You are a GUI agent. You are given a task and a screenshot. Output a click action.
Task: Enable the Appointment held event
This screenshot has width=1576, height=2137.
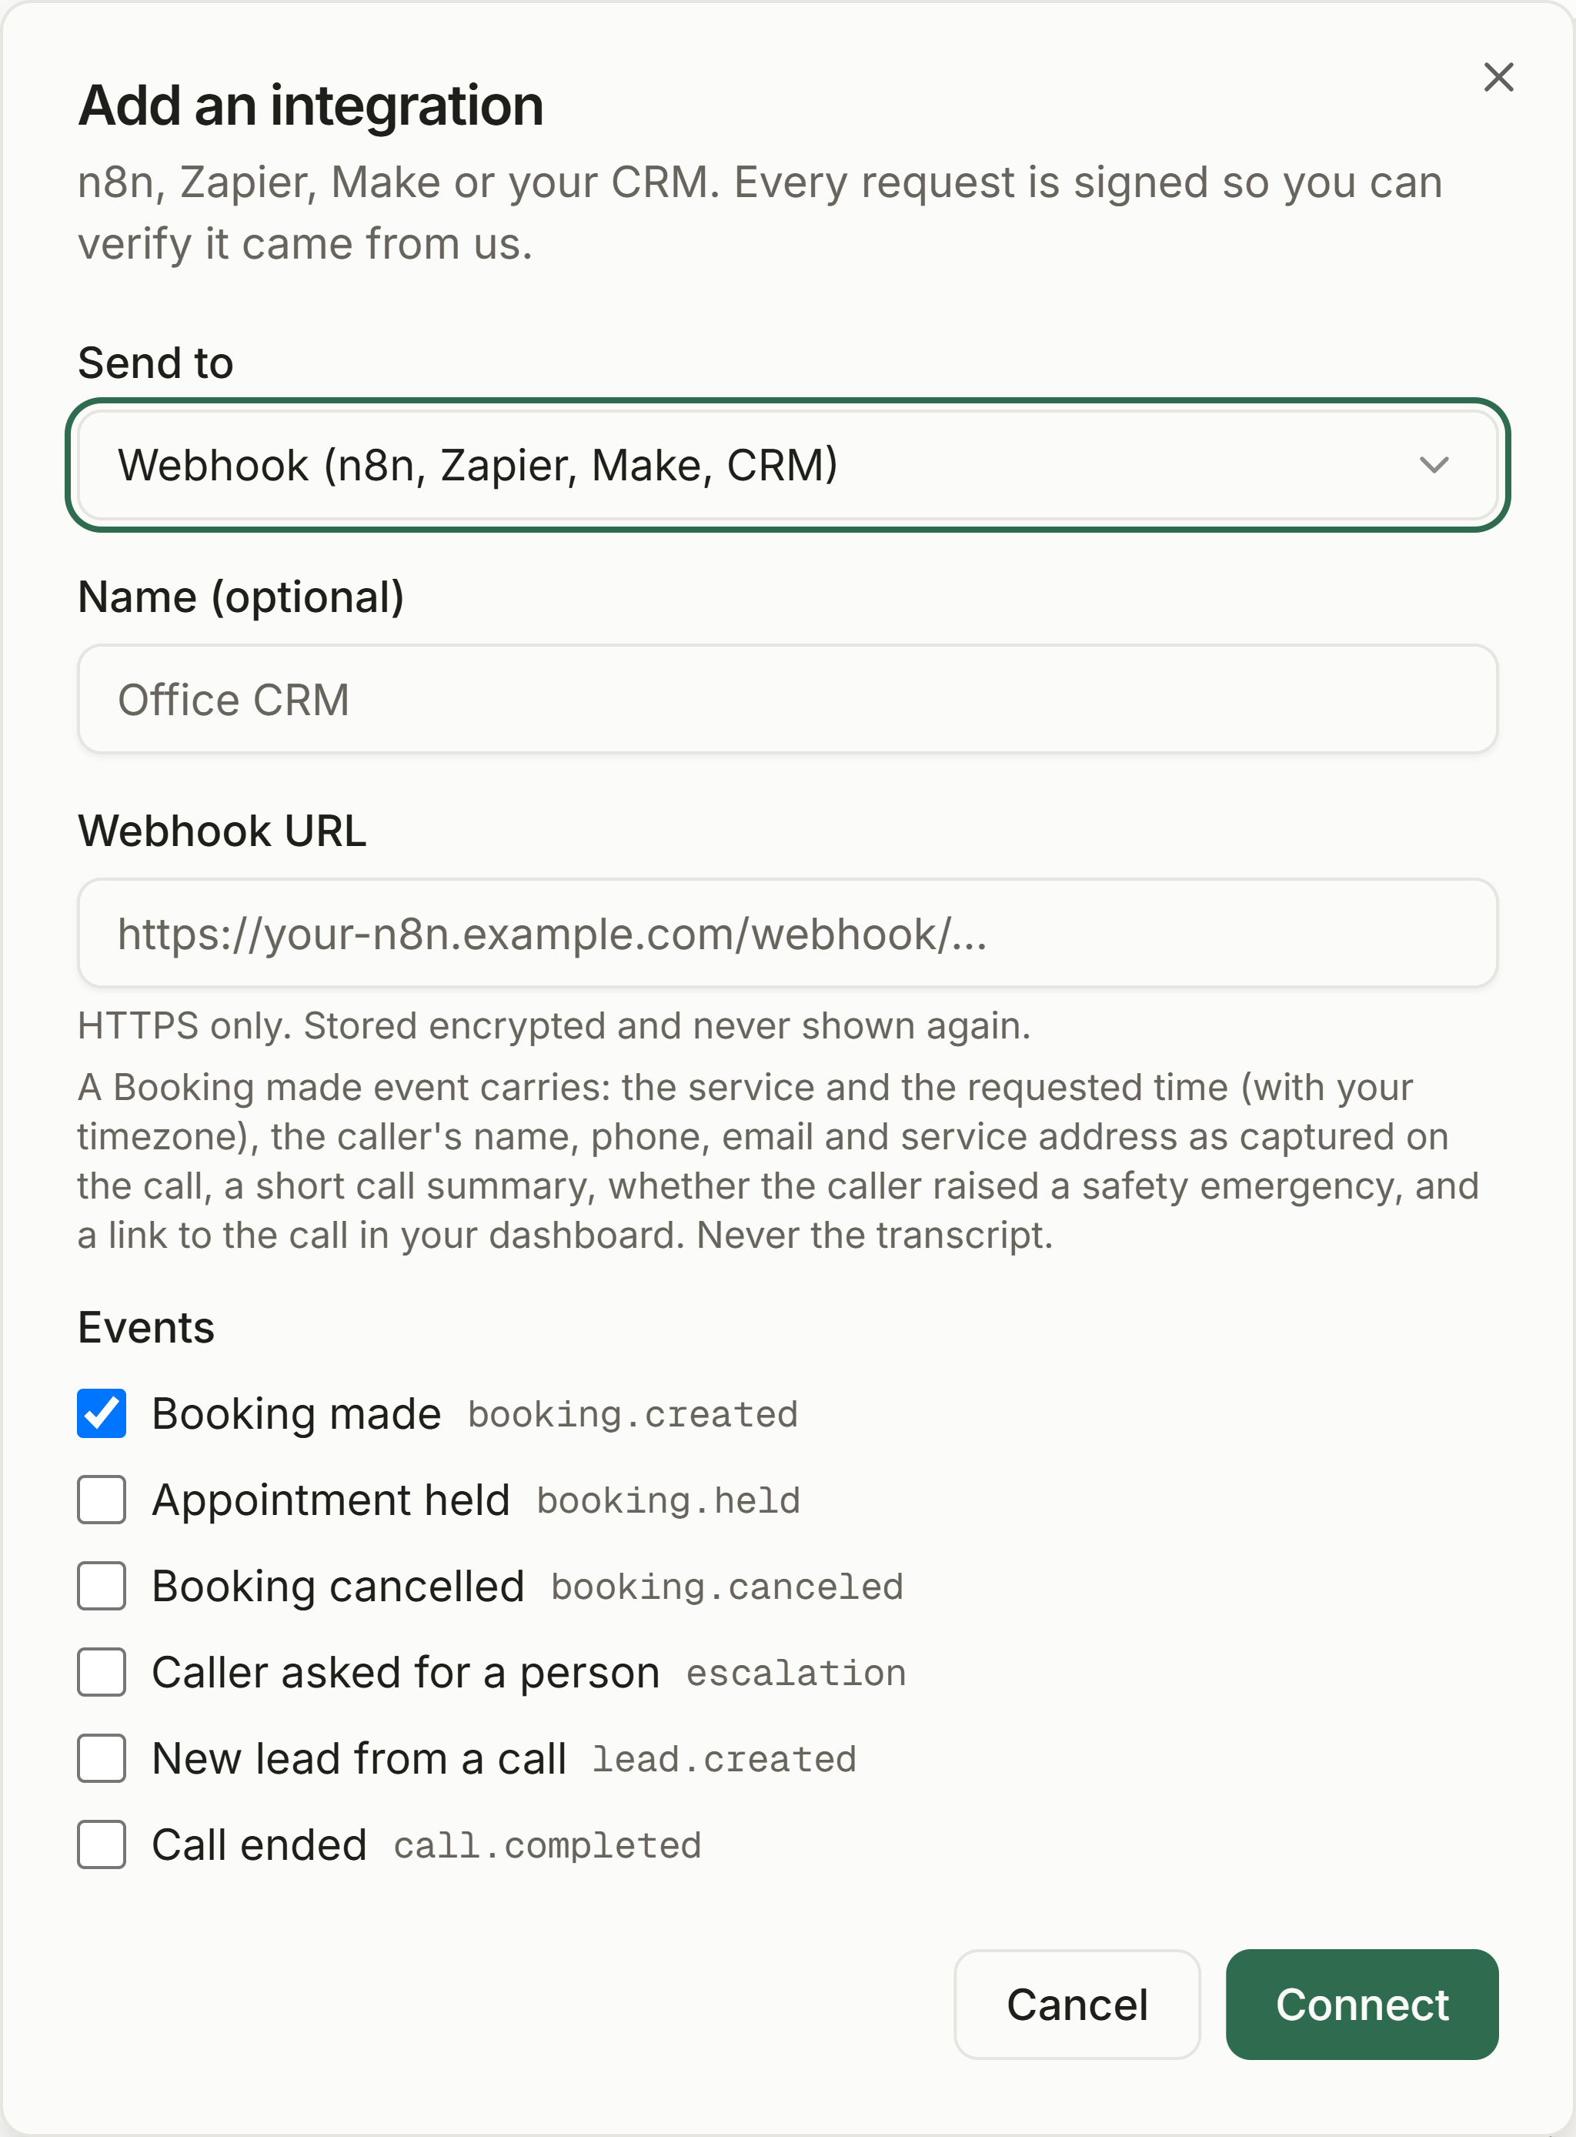101,1500
